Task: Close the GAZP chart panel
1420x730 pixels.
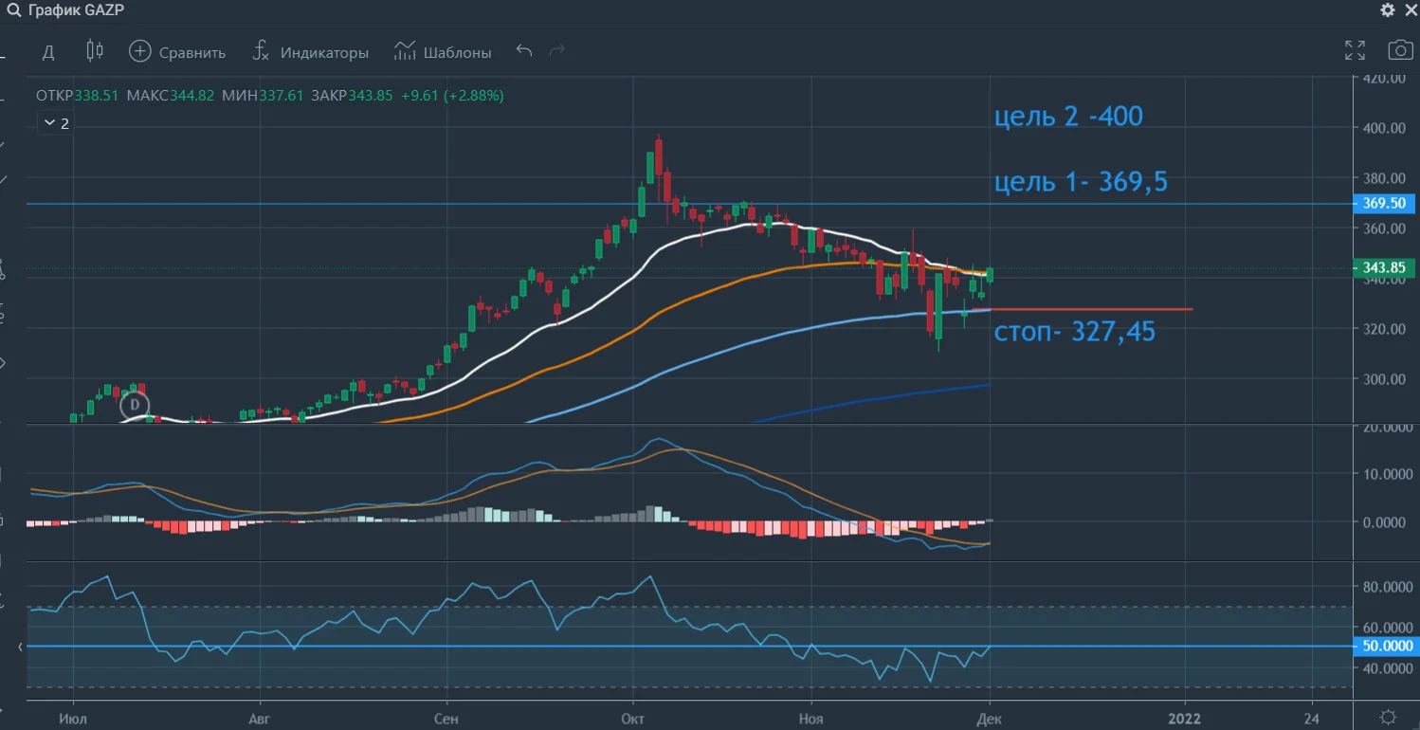Action: tap(1409, 10)
